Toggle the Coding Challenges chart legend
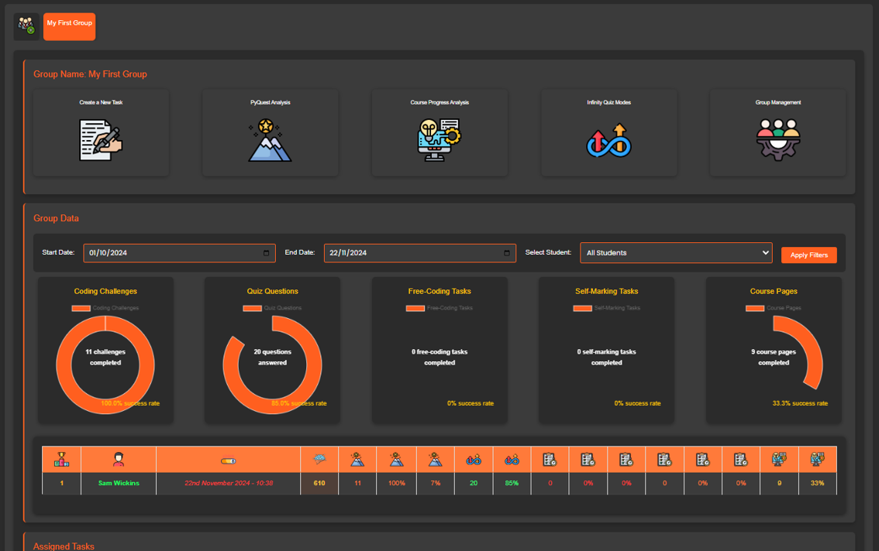 tap(81, 308)
